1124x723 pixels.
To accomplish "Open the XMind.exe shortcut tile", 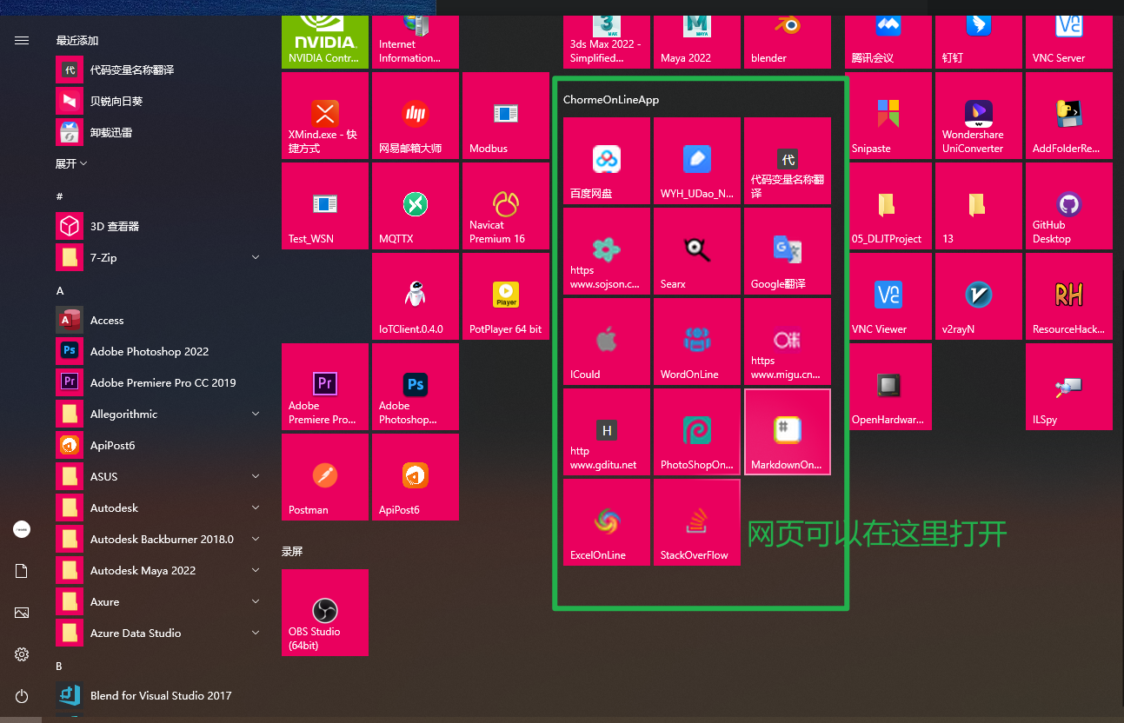I will click(325, 116).
